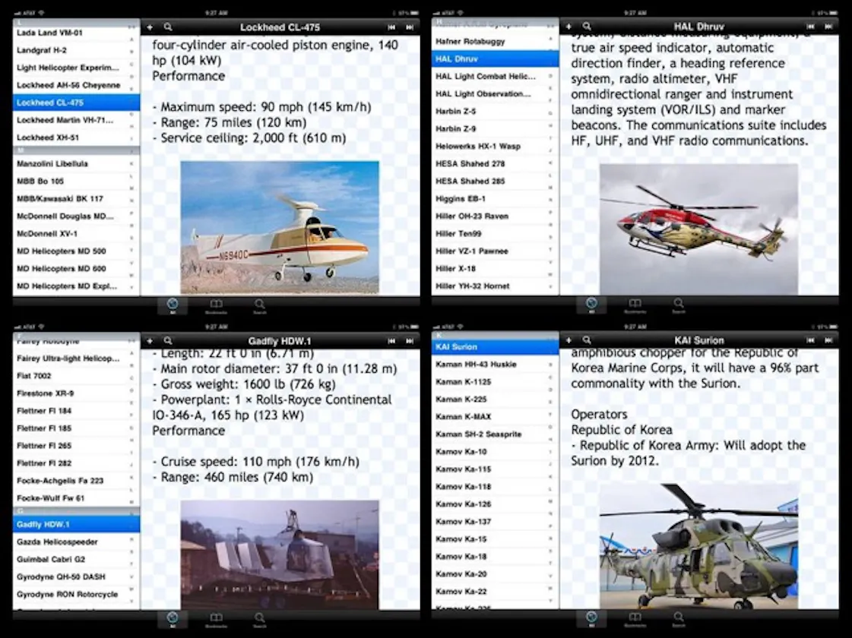This screenshot has width=852, height=638.
Task: Go to previous entry from KAI Surion page
Action: [x=810, y=340]
